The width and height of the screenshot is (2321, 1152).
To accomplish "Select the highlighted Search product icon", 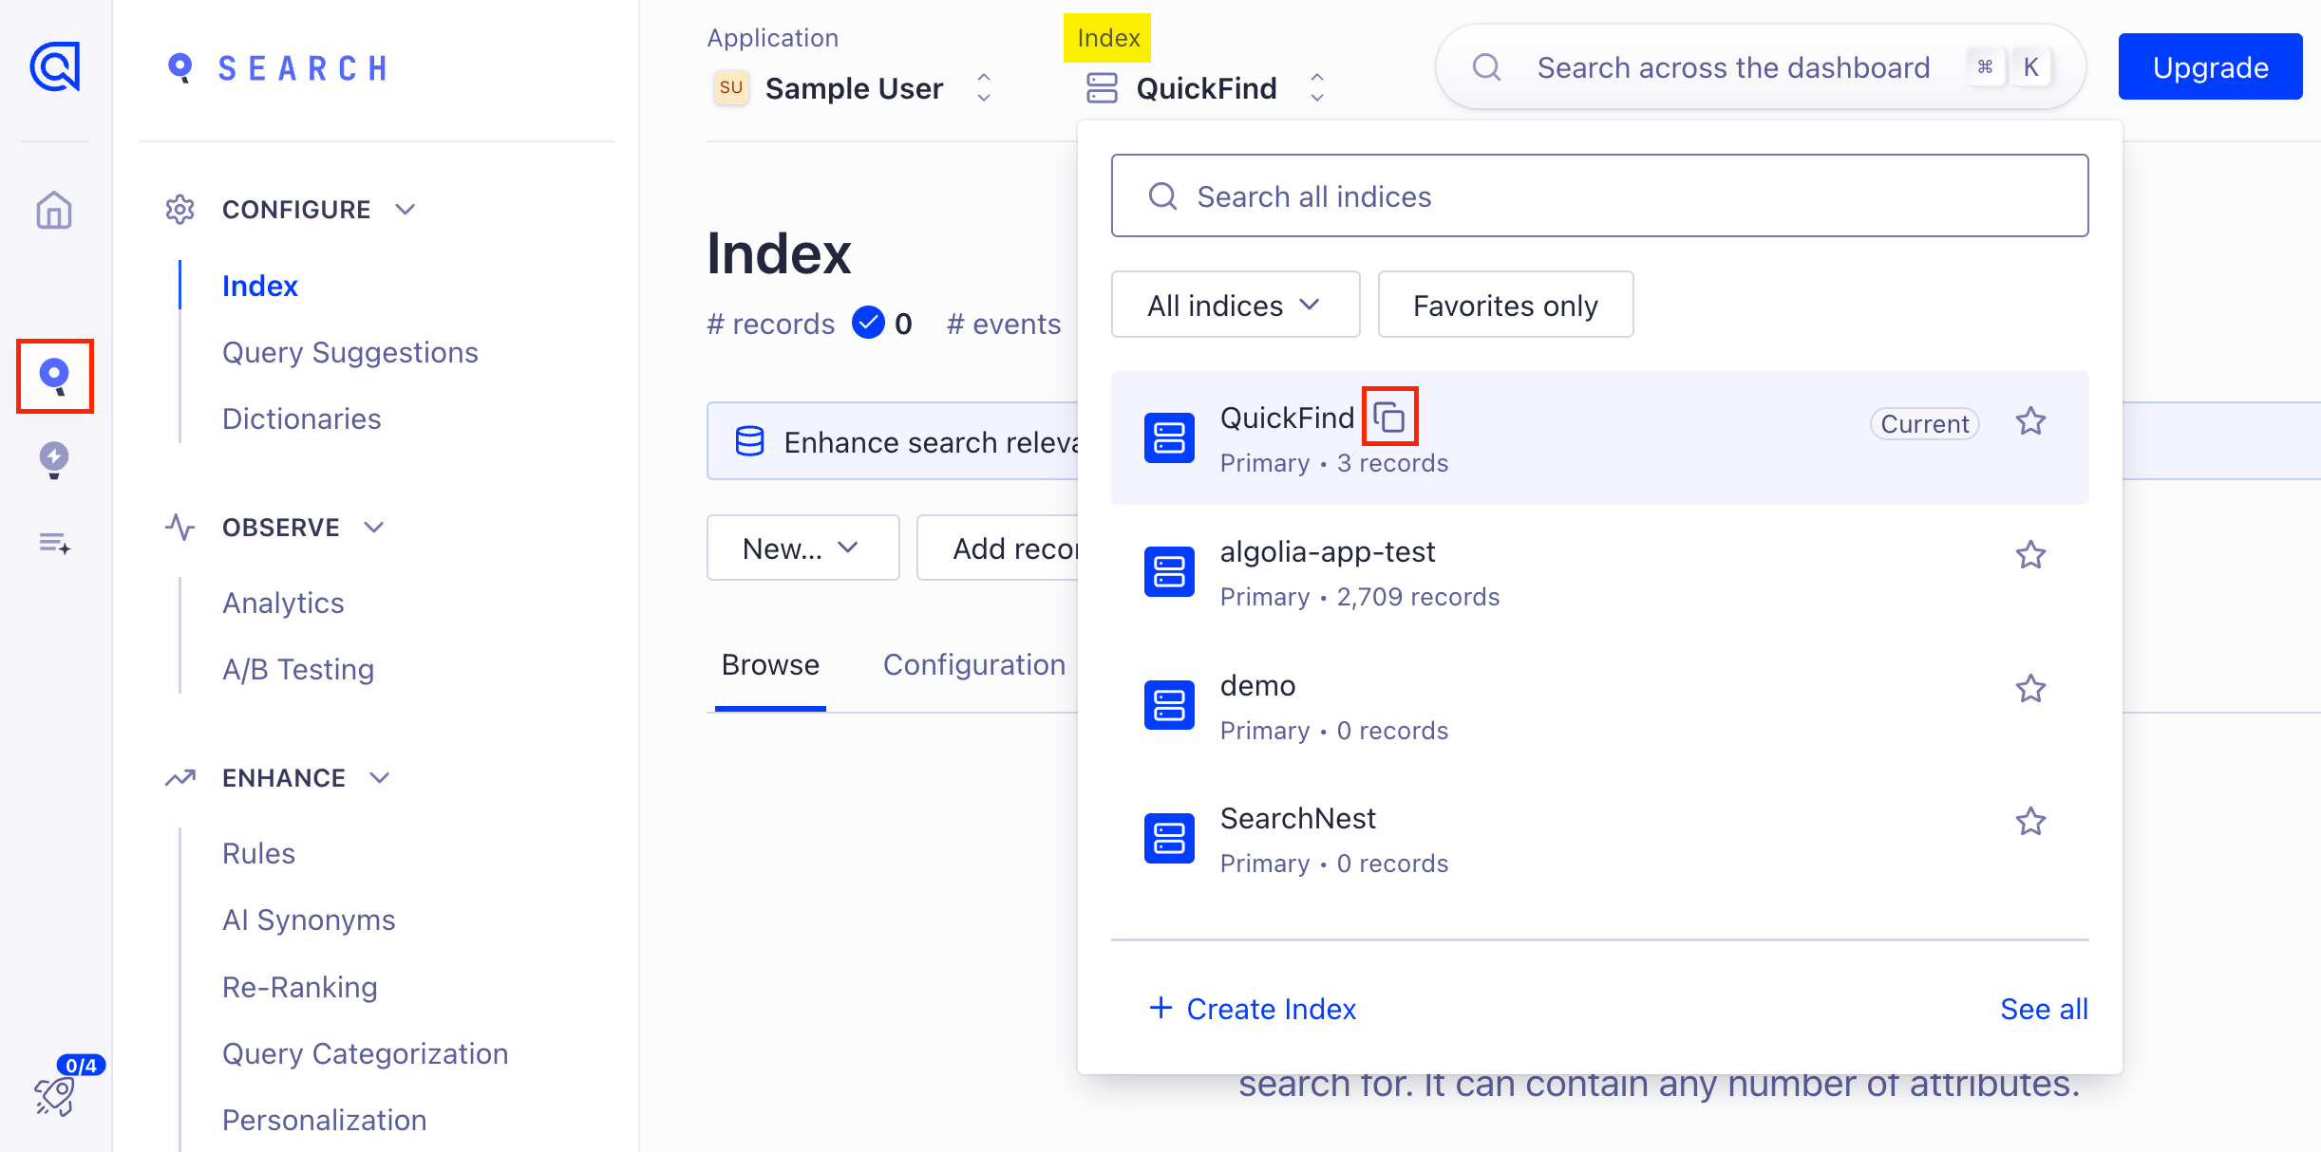I will point(54,376).
